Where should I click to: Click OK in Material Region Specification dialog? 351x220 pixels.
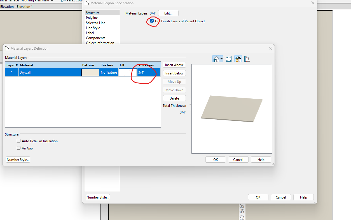[x=258, y=197]
